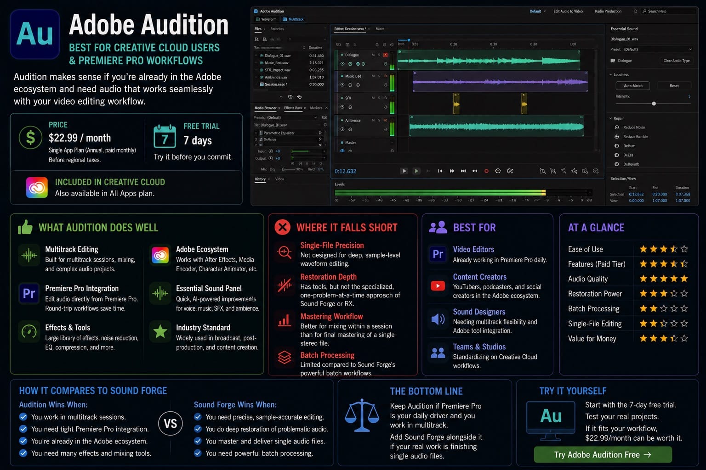Viewport: 706px width, 470px height.
Task: Expand the Parametric Equalizer effect slot arrow
Action: coord(320,133)
